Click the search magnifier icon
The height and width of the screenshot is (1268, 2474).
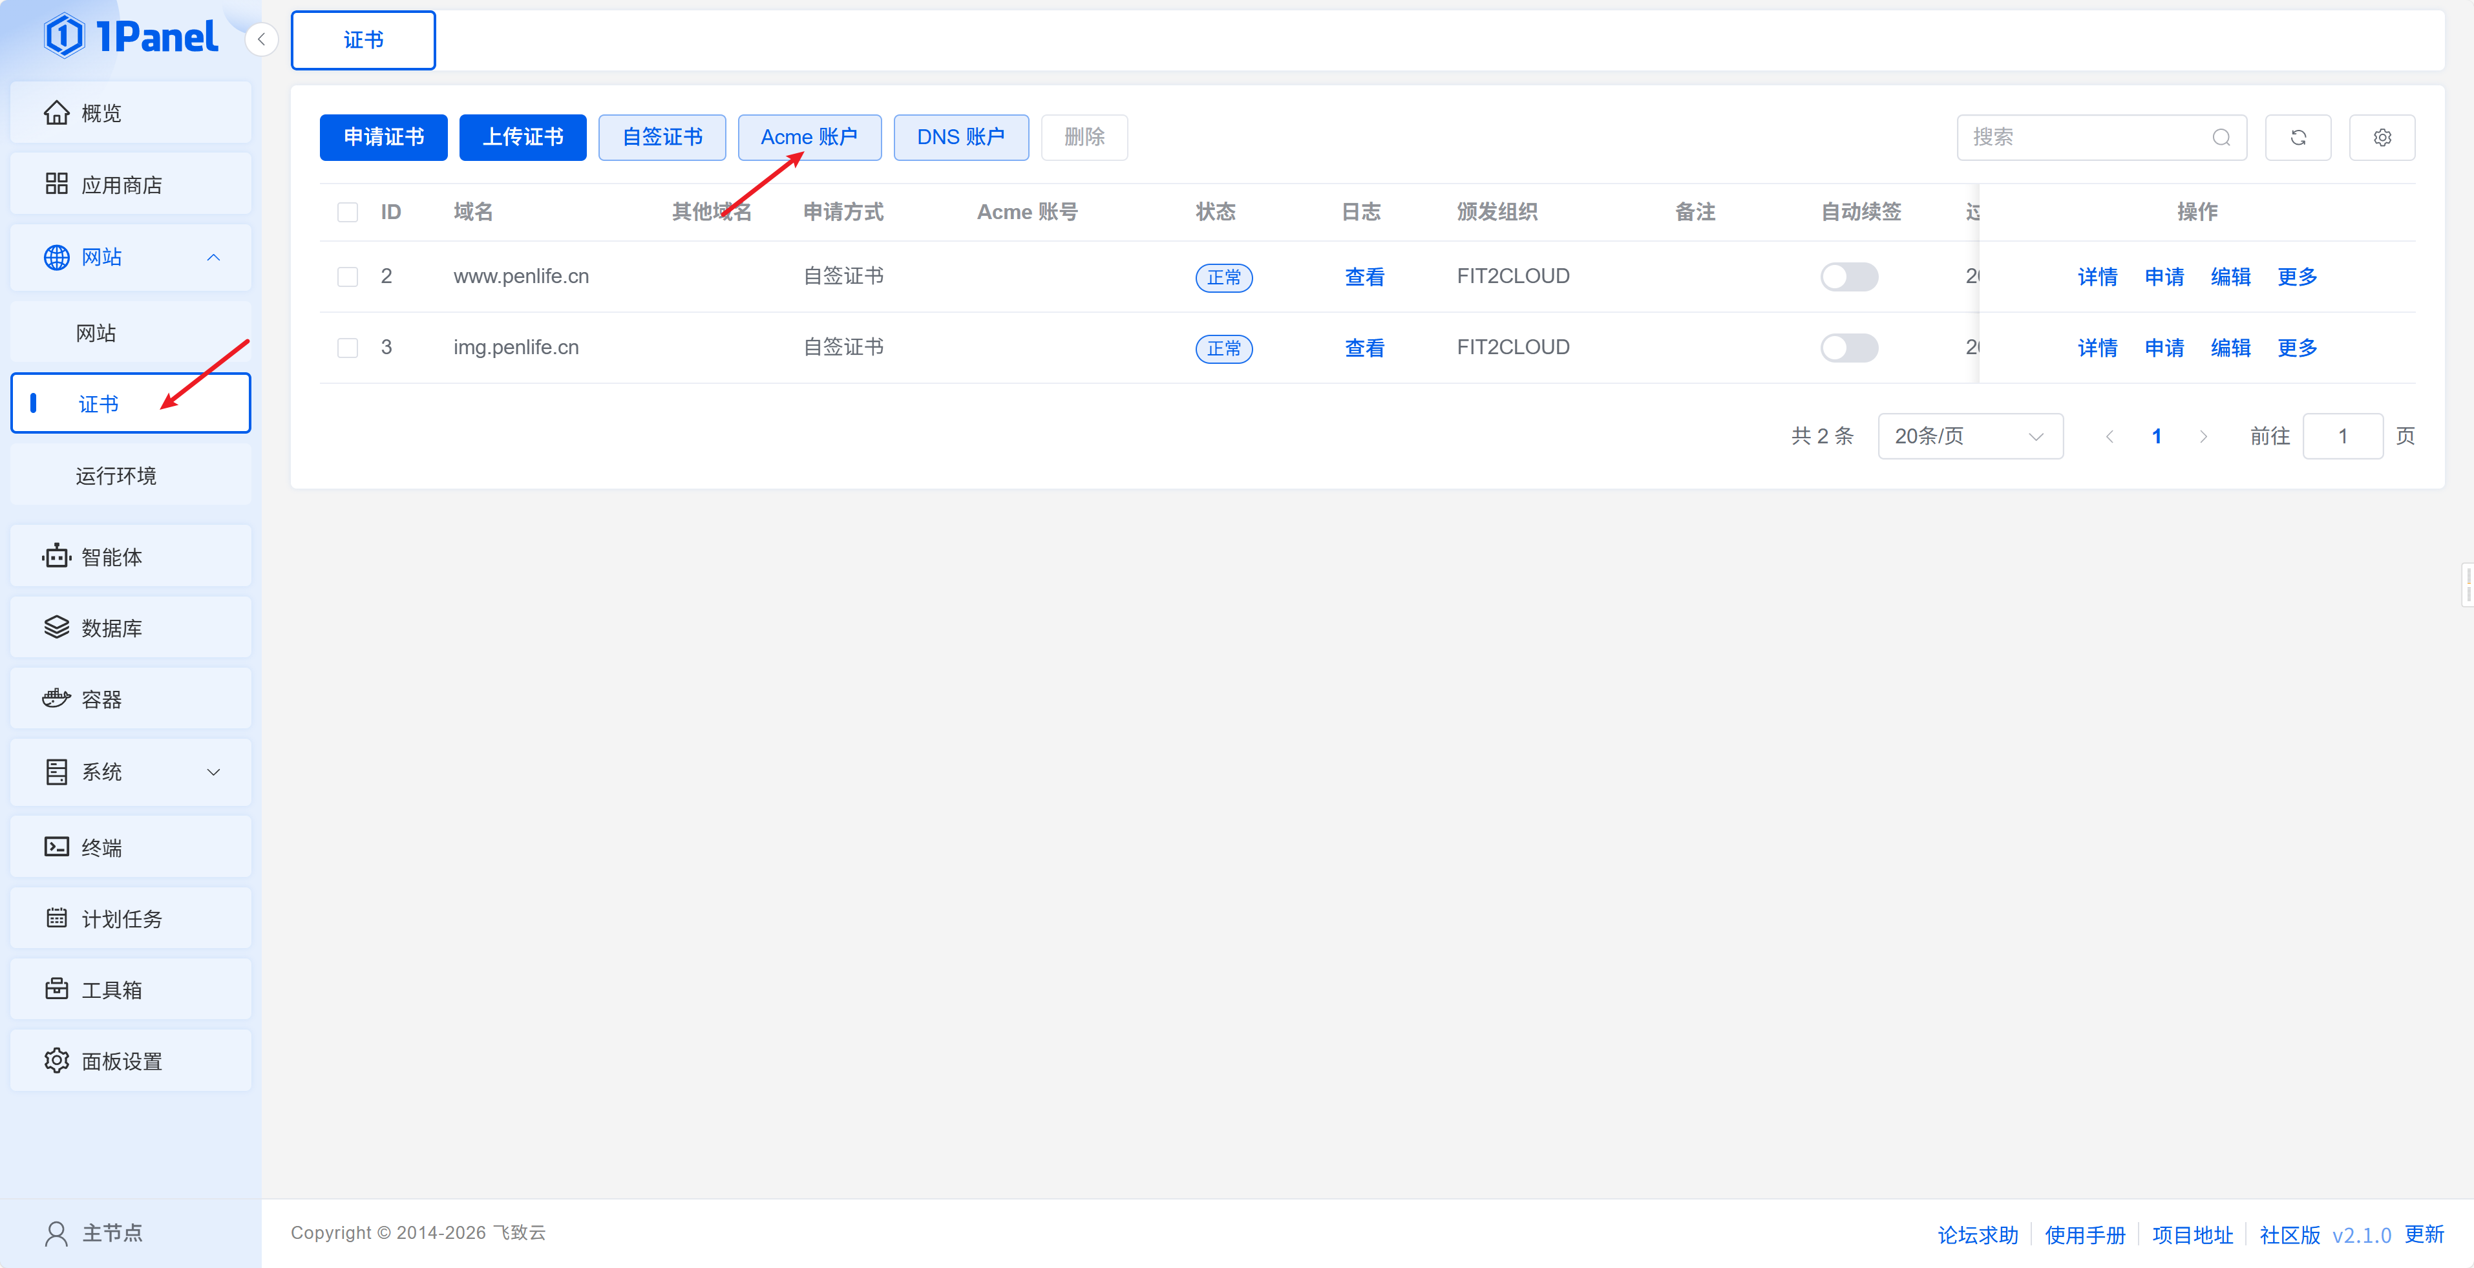[x=2221, y=138]
